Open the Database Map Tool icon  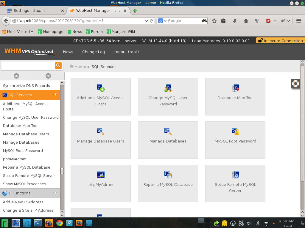click(x=235, y=88)
